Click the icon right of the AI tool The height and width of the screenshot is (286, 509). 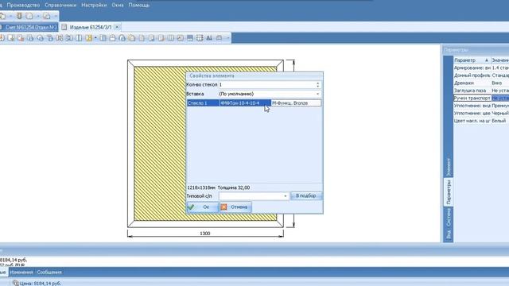[x=220, y=38]
